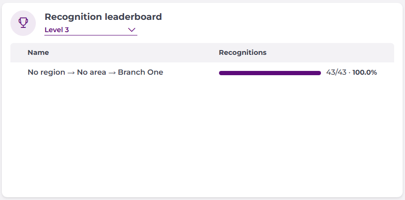405x200 pixels.
Task: Click the "No region" text
Action: [x=43, y=73]
